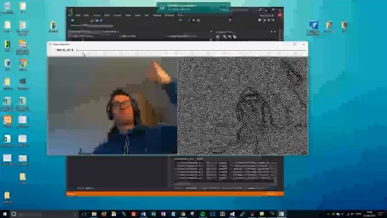The image size is (387, 218).
Task: Switch to Visual Studio via its taskbar icon
Action: click(232, 214)
